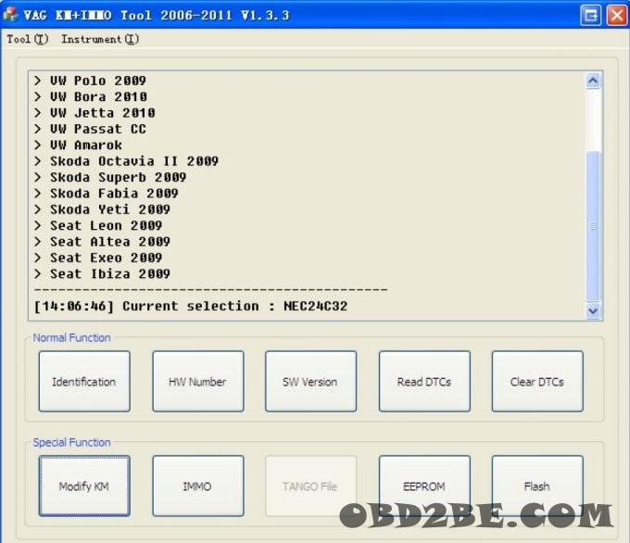The height and width of the screenshot is (543, 630).
Task: Click the SW Version button
Action: (310, 382)
